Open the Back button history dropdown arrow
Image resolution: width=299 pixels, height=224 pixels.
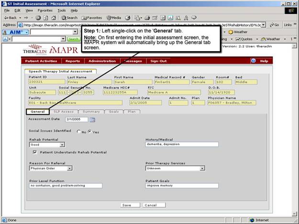pos(20,18)
